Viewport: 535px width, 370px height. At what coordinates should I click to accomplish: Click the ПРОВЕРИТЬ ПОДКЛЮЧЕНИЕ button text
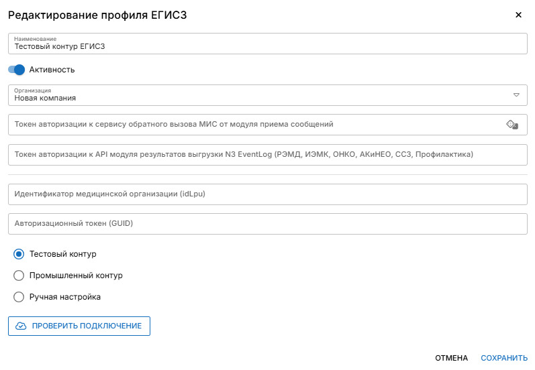pyautogui.click(x=87, y=326)
